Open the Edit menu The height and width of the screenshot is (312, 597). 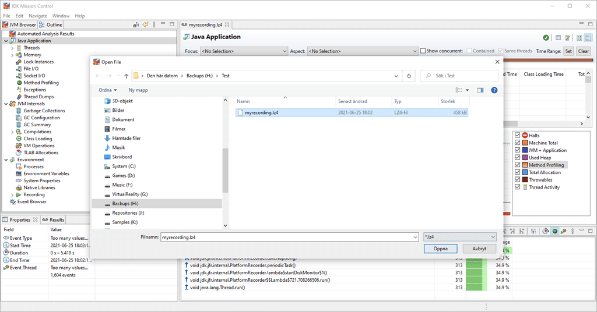point(19,16)
